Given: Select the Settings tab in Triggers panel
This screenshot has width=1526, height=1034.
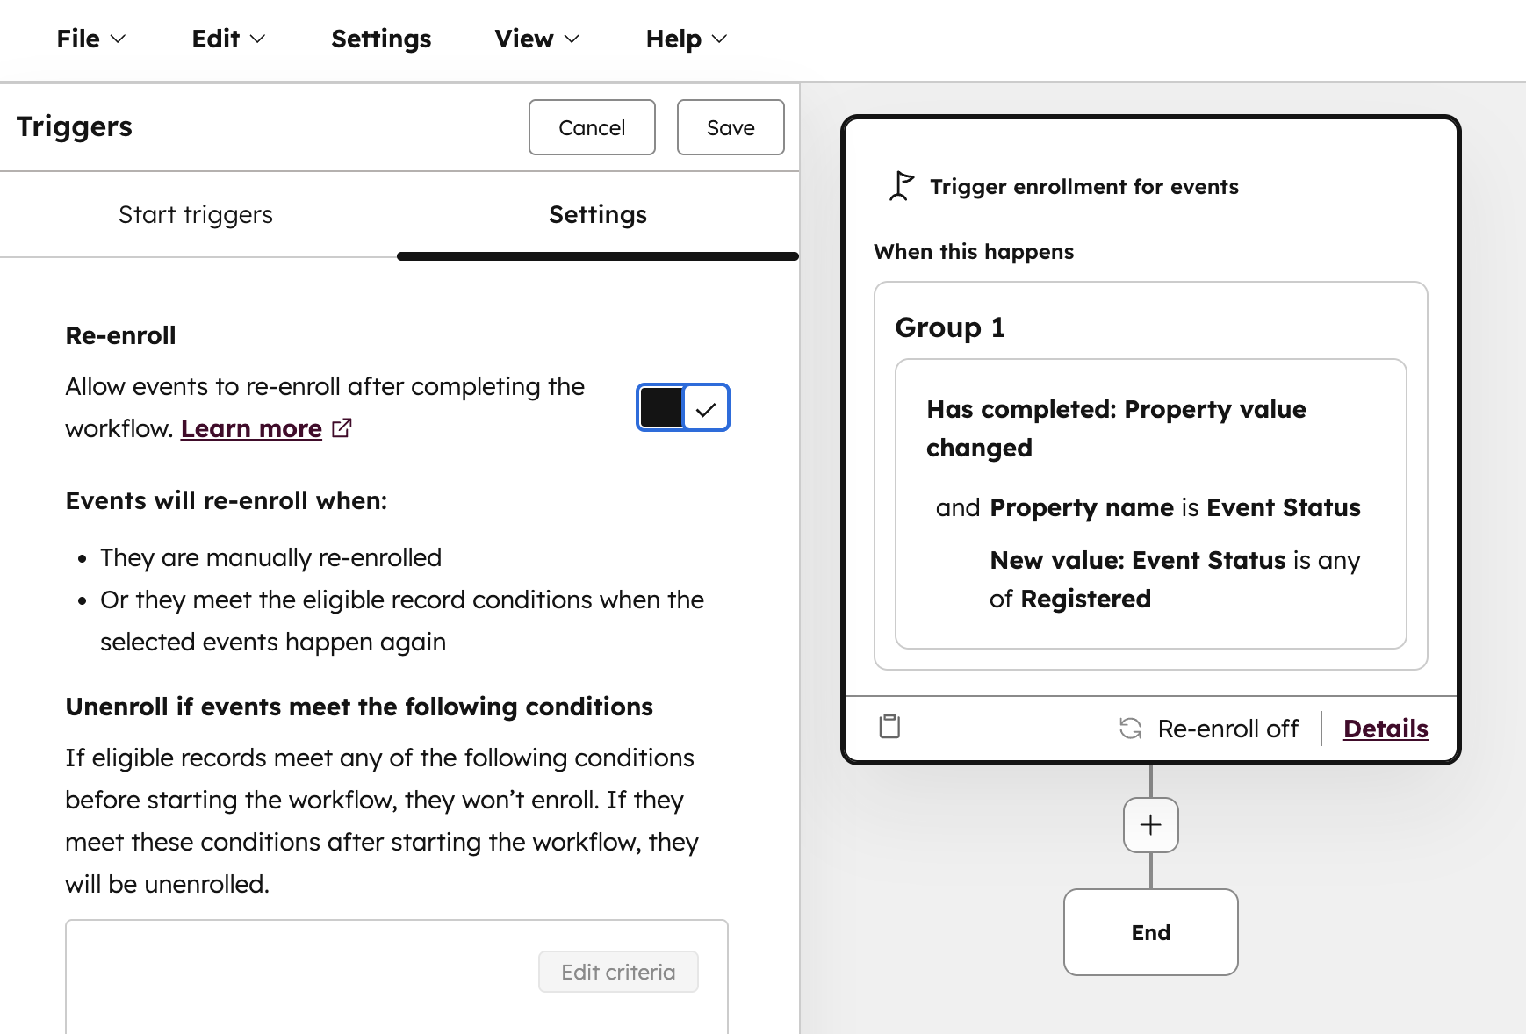Looking at the screenshot, I should [x=598, y=215].
